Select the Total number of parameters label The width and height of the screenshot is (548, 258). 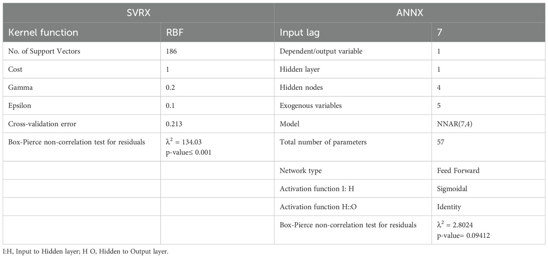[x=323, y=142]
